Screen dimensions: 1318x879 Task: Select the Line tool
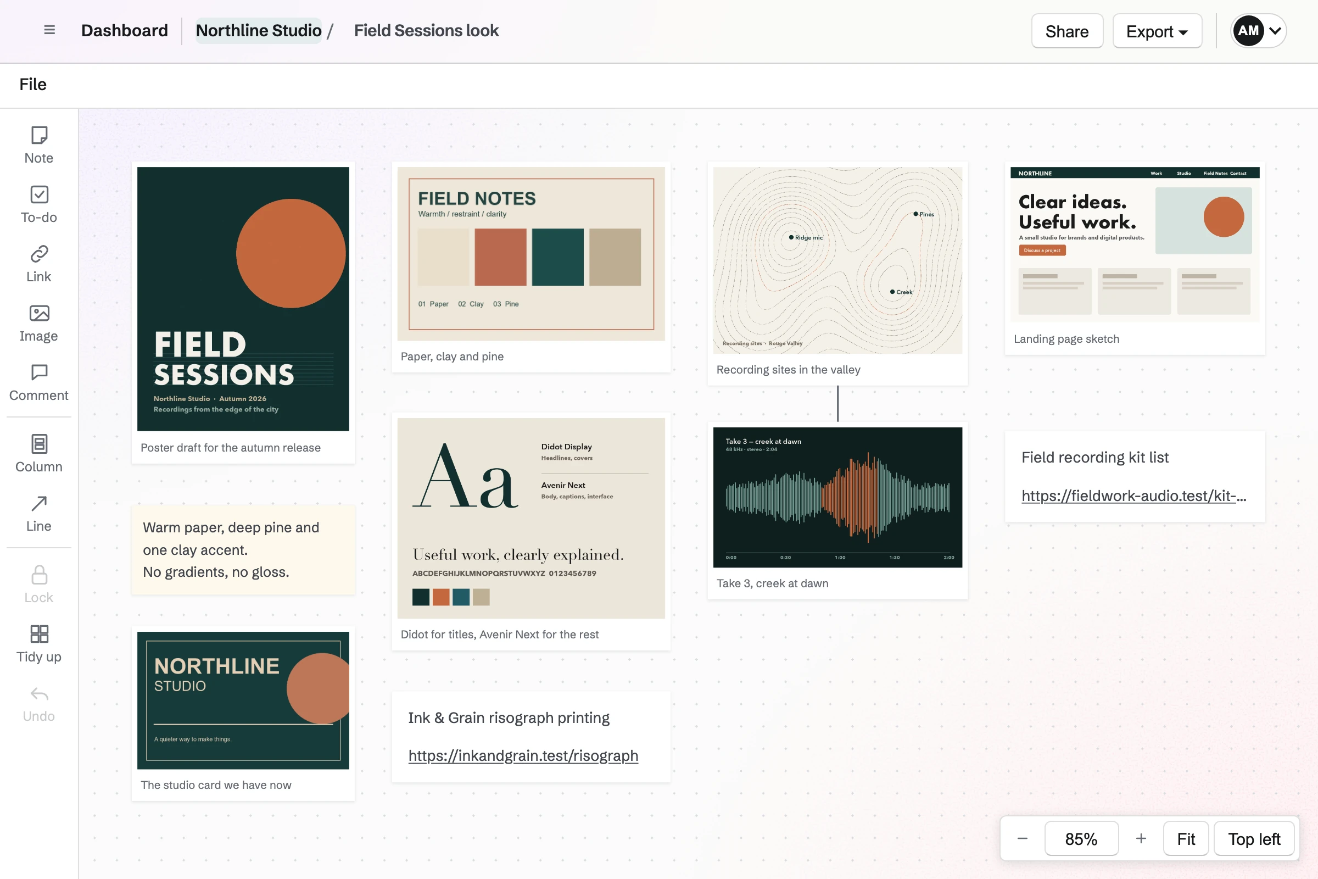pos(38,514)
